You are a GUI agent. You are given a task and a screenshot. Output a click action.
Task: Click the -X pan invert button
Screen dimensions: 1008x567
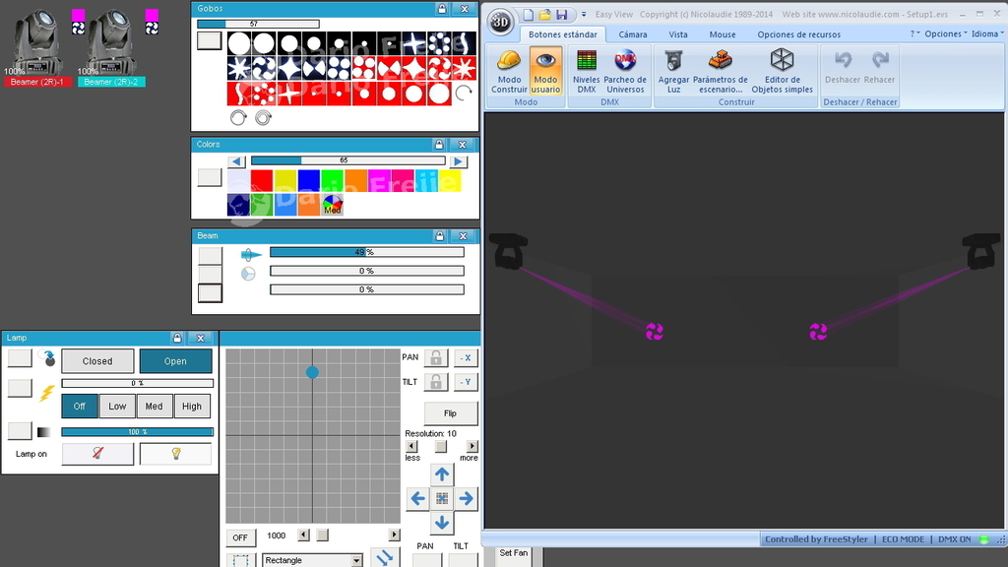click(466, 357)
